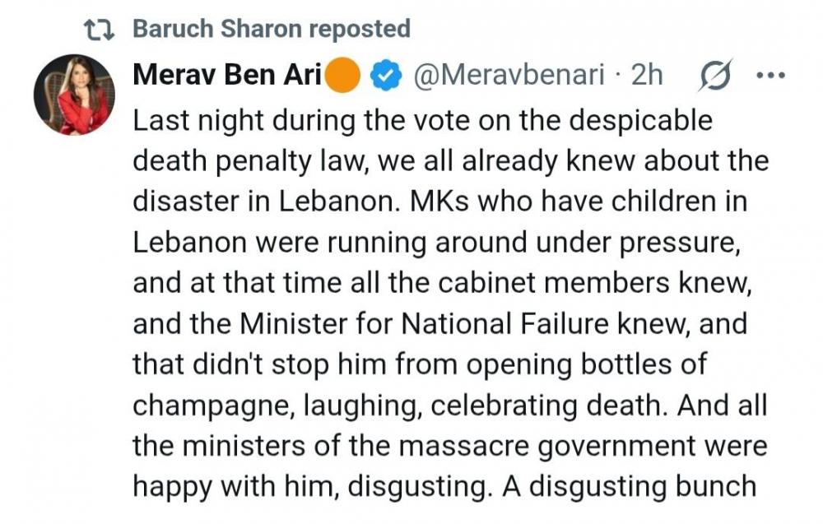Click the display name Merav Ben Ari

click(227, 77)
